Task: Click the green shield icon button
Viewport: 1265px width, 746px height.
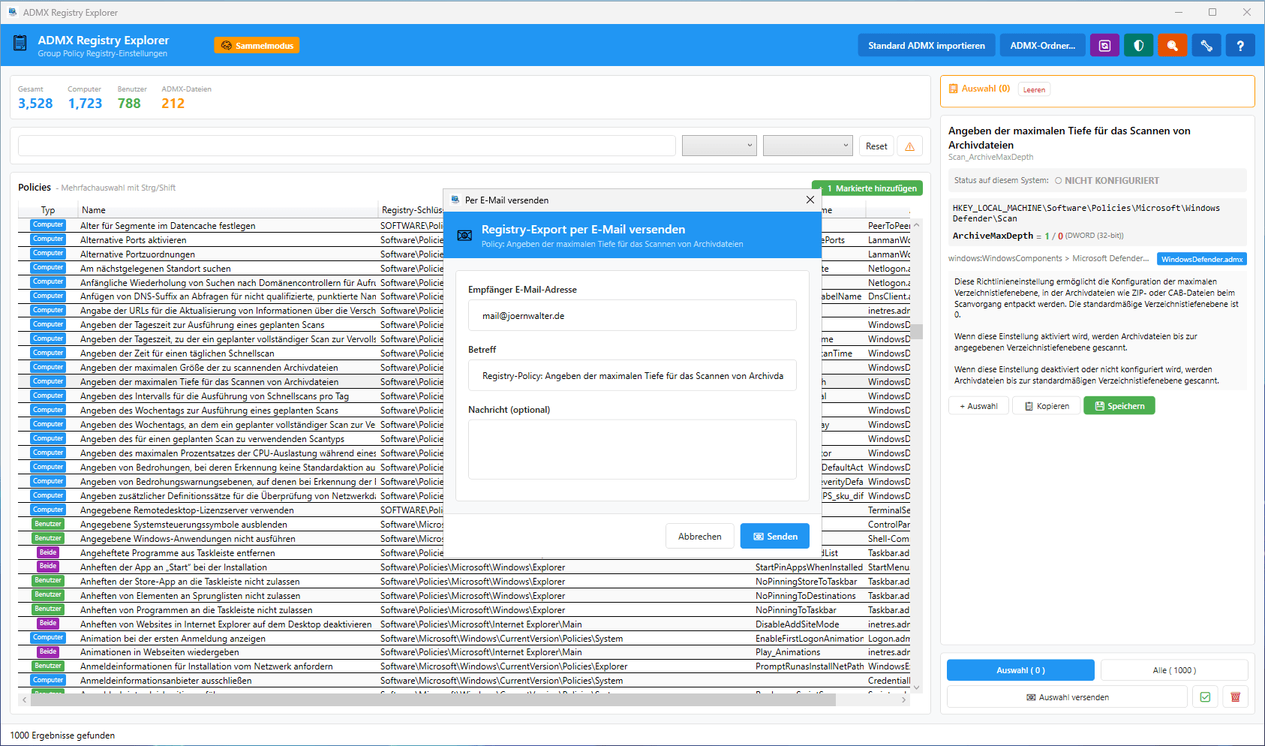Action: [x=1138, y=46]
